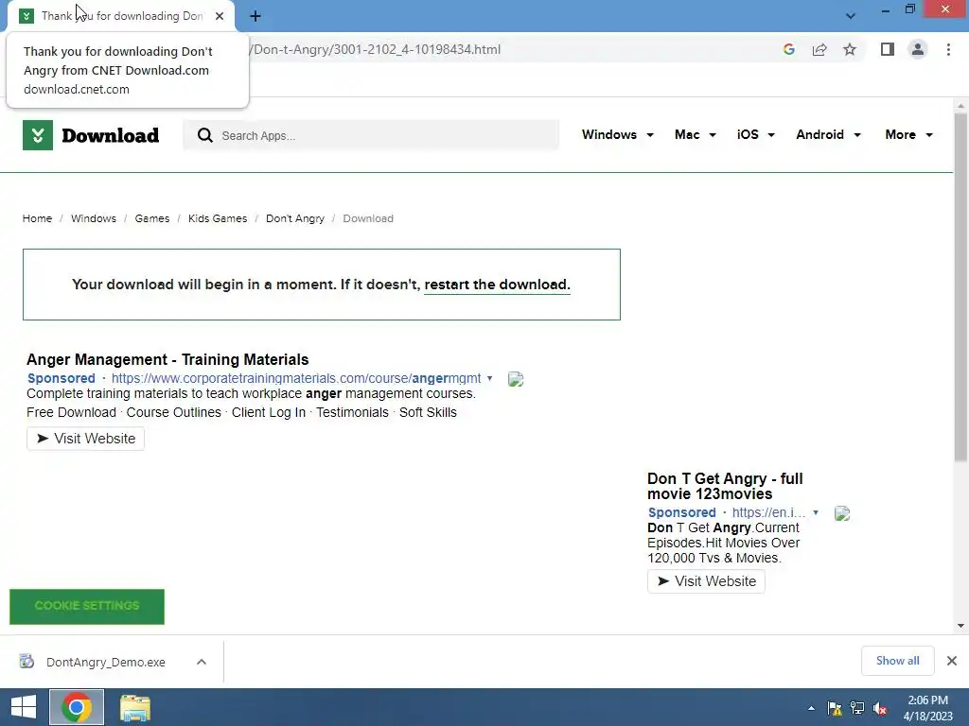Click the Download wordmark logo text

111,135
